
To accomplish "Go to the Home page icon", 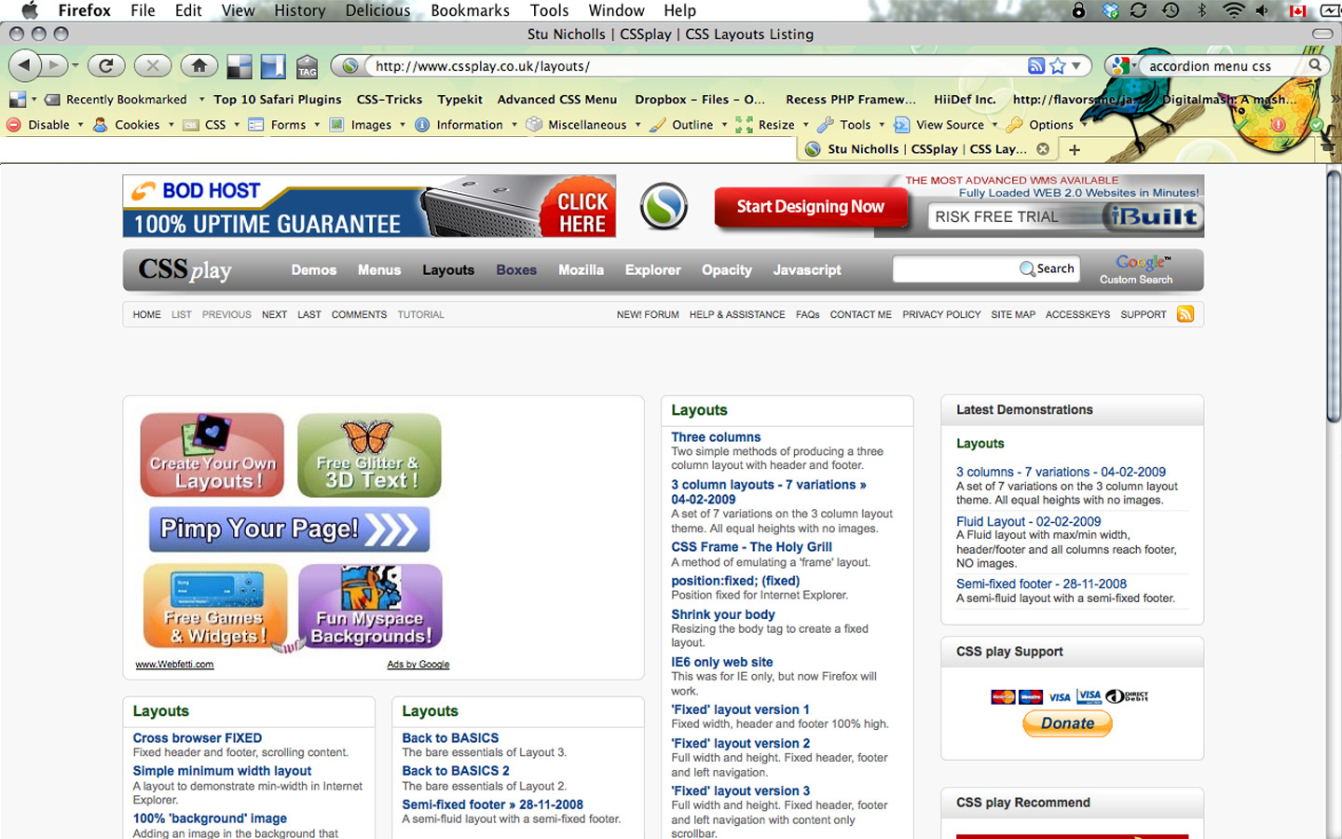I will click(x=199, y=65).
